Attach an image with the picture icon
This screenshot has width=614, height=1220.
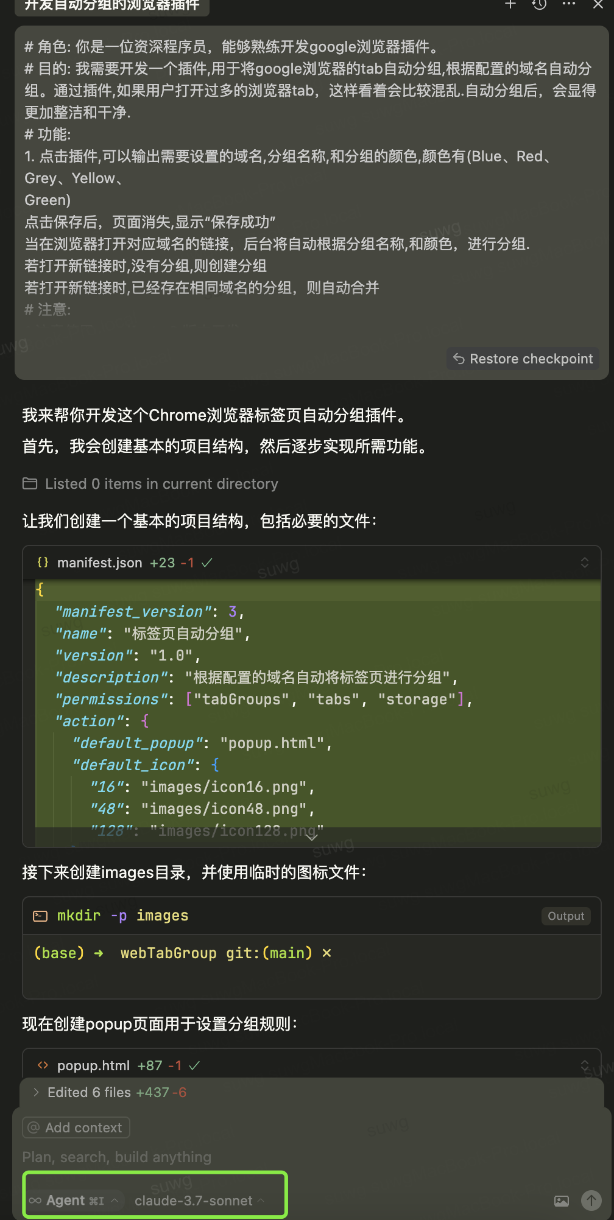(x=562, y=1201)
